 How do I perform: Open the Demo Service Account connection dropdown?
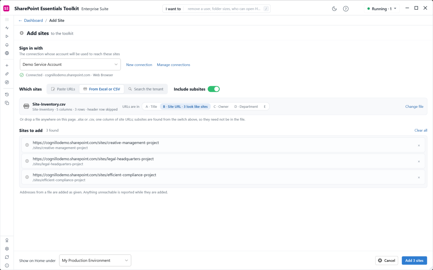pos(70,64)
